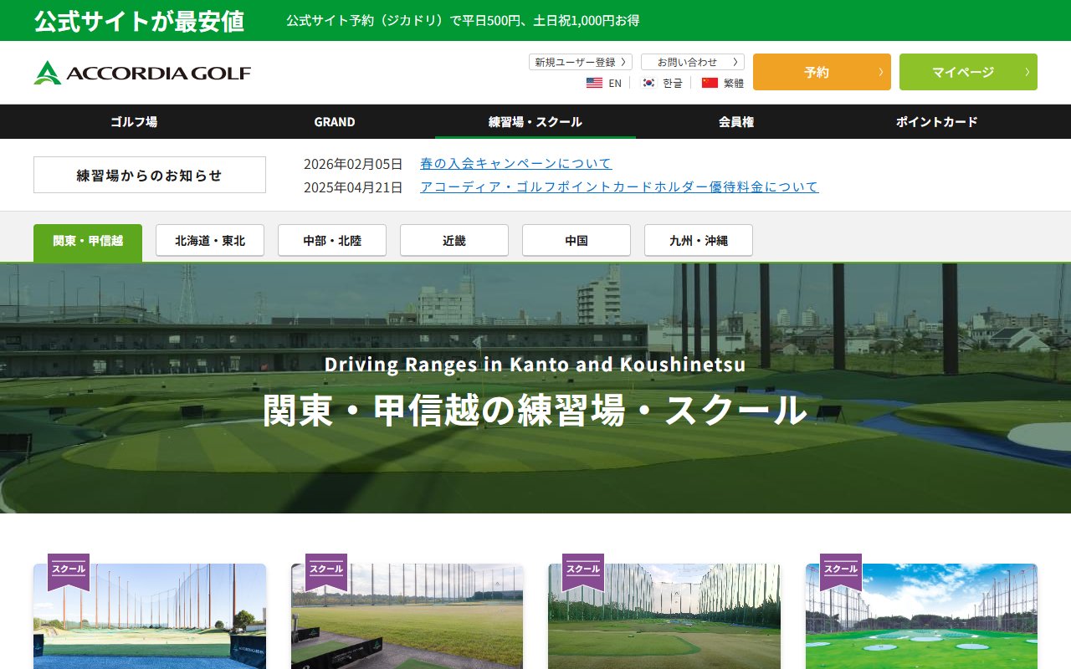
Task: Open the green マイページ button
Action: [967, 72]
